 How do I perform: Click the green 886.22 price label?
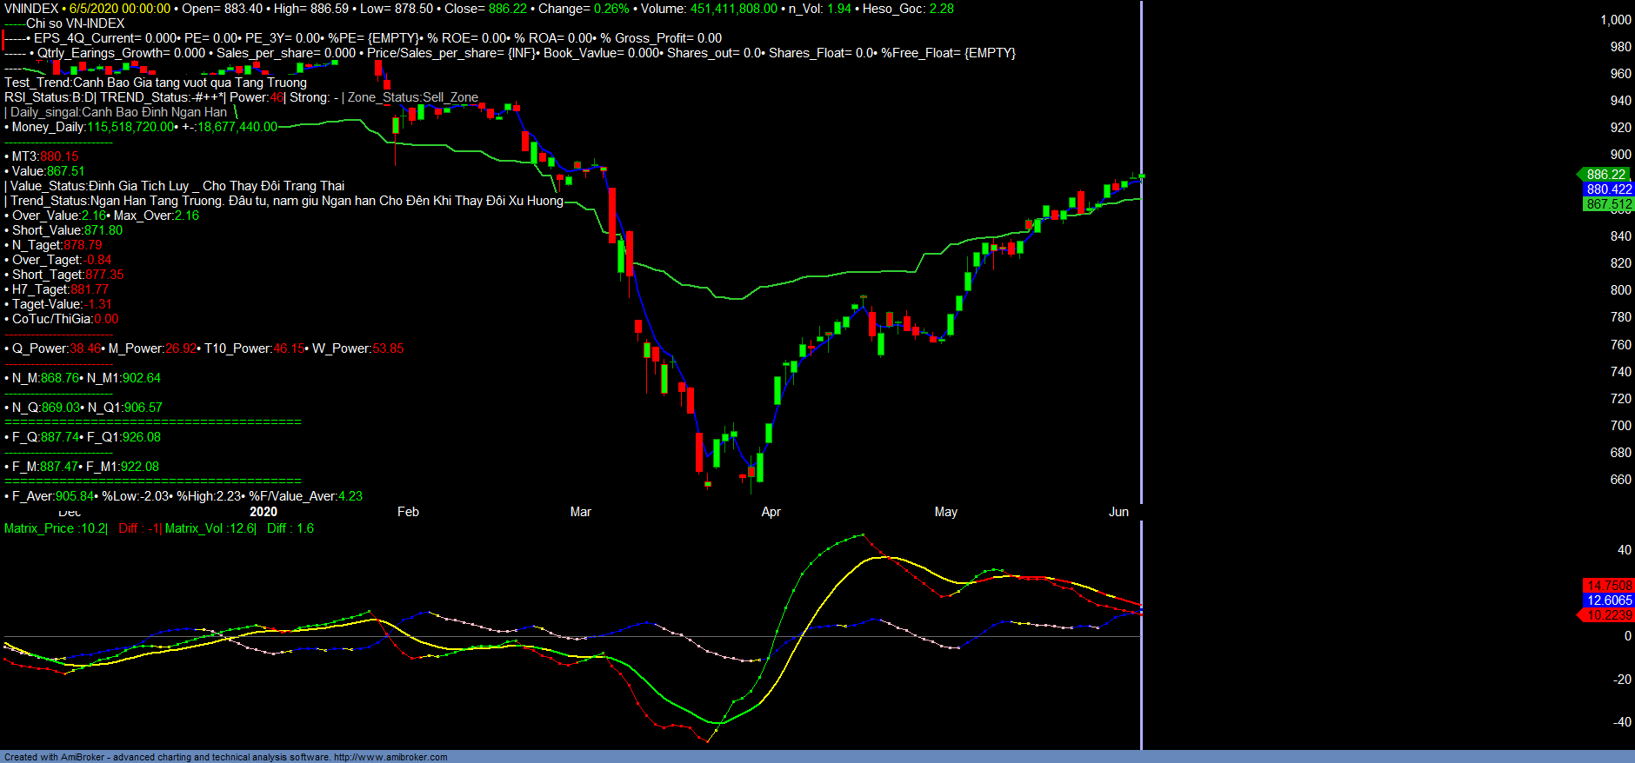point(1605,175)
